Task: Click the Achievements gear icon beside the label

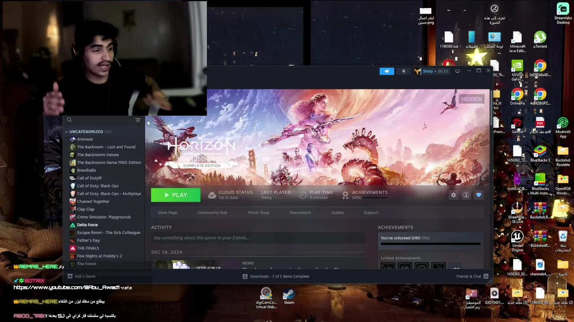Action: coord(345,195)
